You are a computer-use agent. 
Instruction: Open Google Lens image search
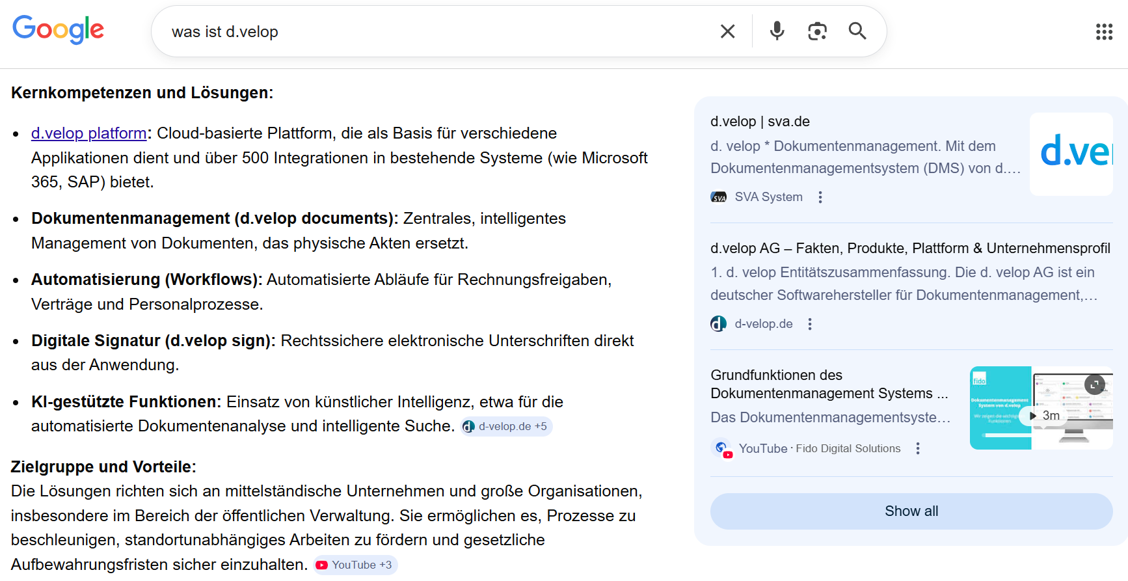[x=817, y=31]
